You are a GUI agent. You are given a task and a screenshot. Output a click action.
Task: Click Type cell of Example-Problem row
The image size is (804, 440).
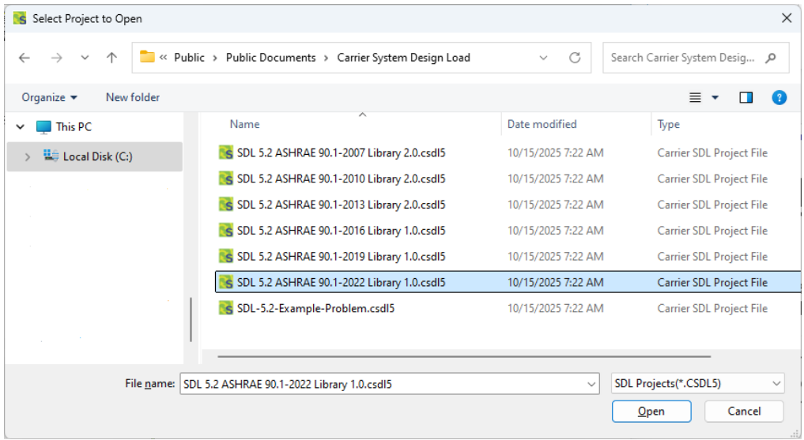tap(712, 308)
